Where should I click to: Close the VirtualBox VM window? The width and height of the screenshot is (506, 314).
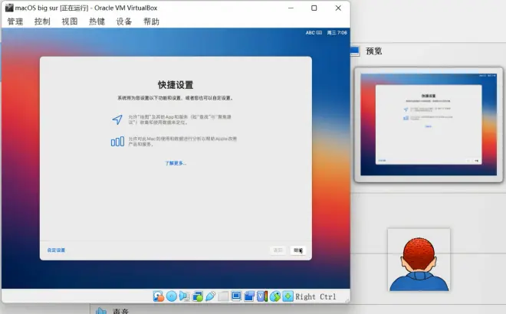(x=338, y=8)
